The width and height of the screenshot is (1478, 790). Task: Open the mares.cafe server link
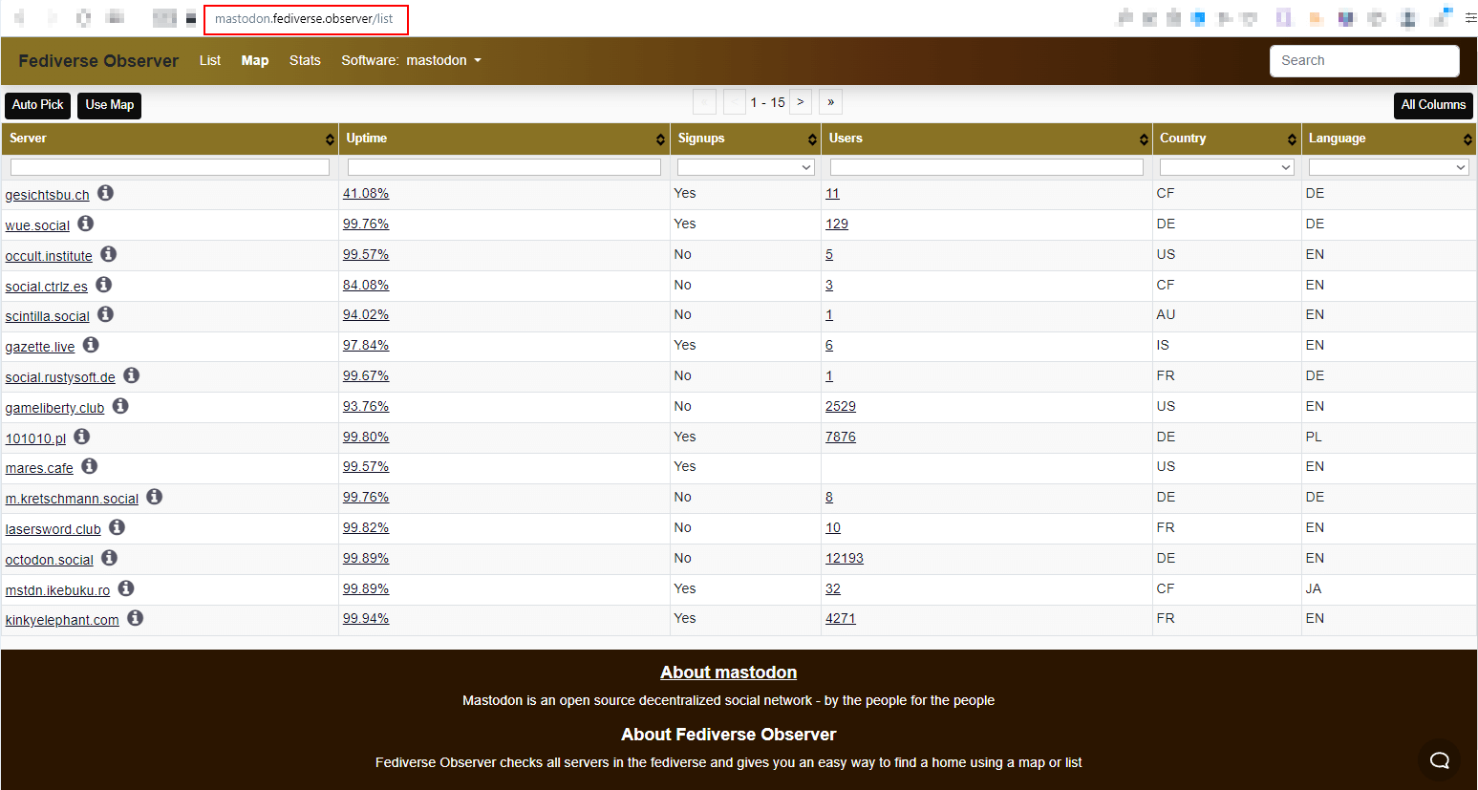(39, 468)
